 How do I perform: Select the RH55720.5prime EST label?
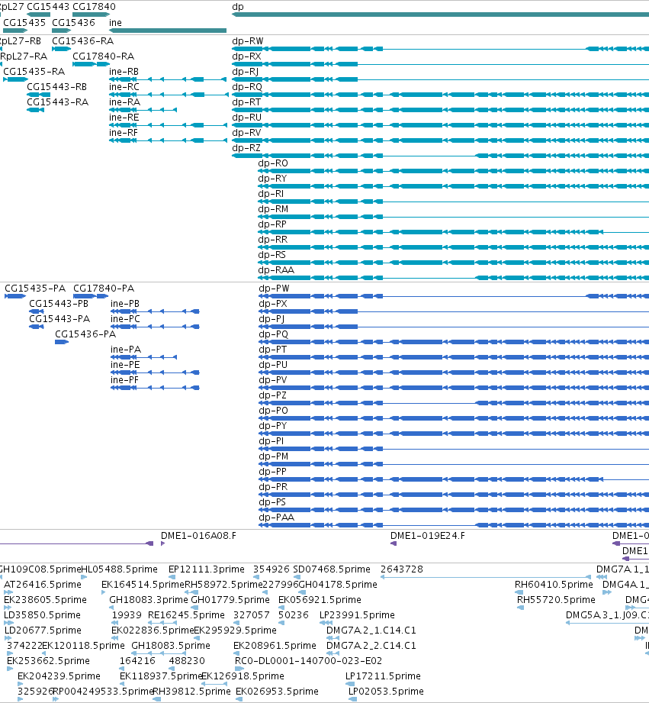click(x=556, y=599)
